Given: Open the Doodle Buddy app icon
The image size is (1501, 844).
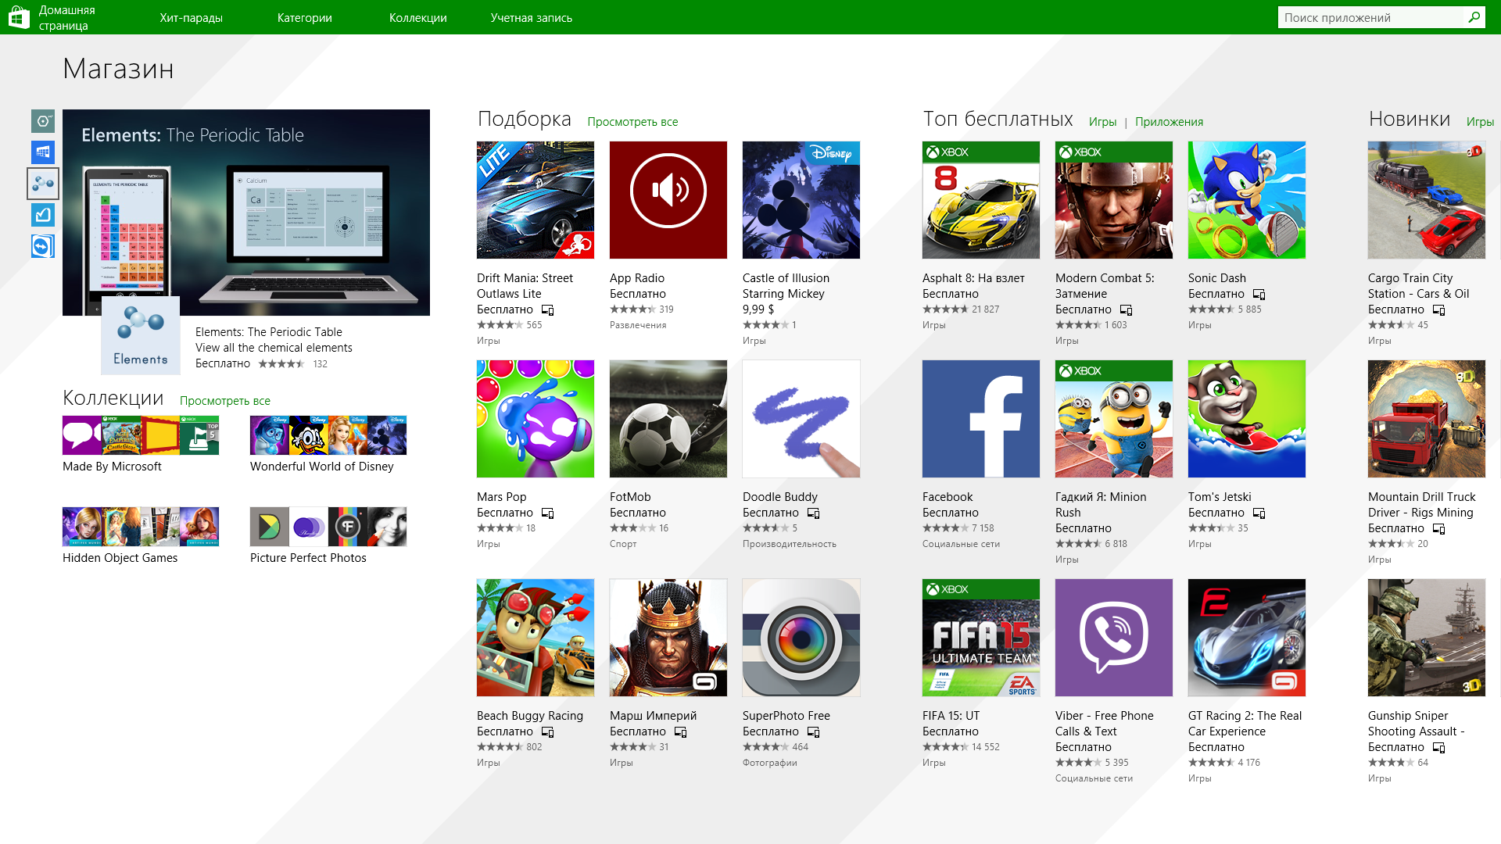Looking at the screenshot, I should tap(801, 419).
